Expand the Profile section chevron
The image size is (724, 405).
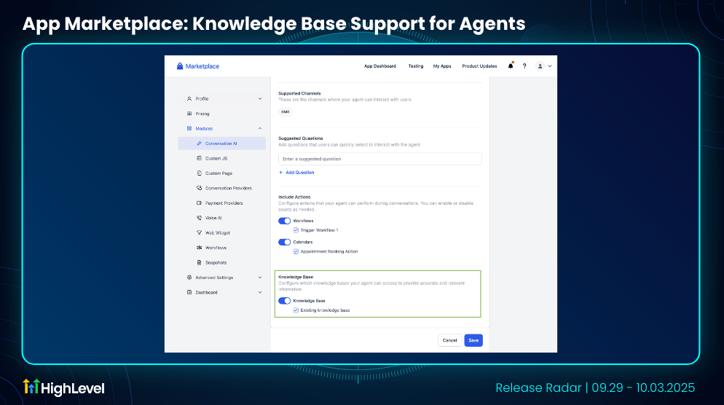[x=260, y=99]
